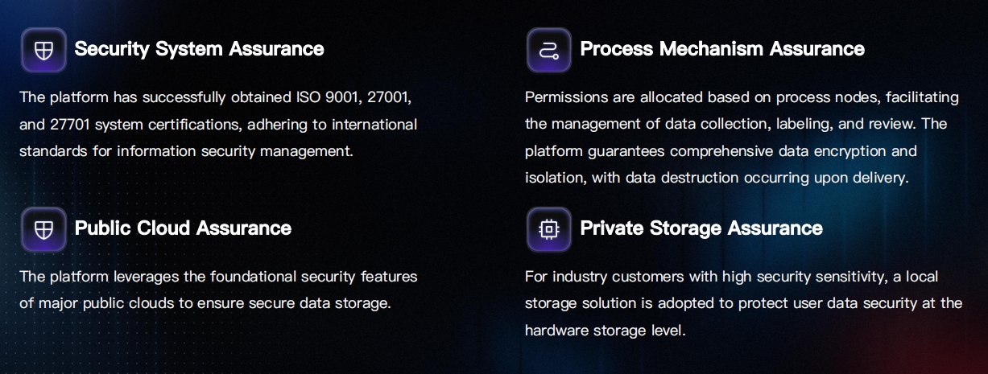Click the line mentioning ISO 9001, 27001
Image resolution: width=988 pixels, height=374 pixels.
pyautogui.click(x=216, y=97)
